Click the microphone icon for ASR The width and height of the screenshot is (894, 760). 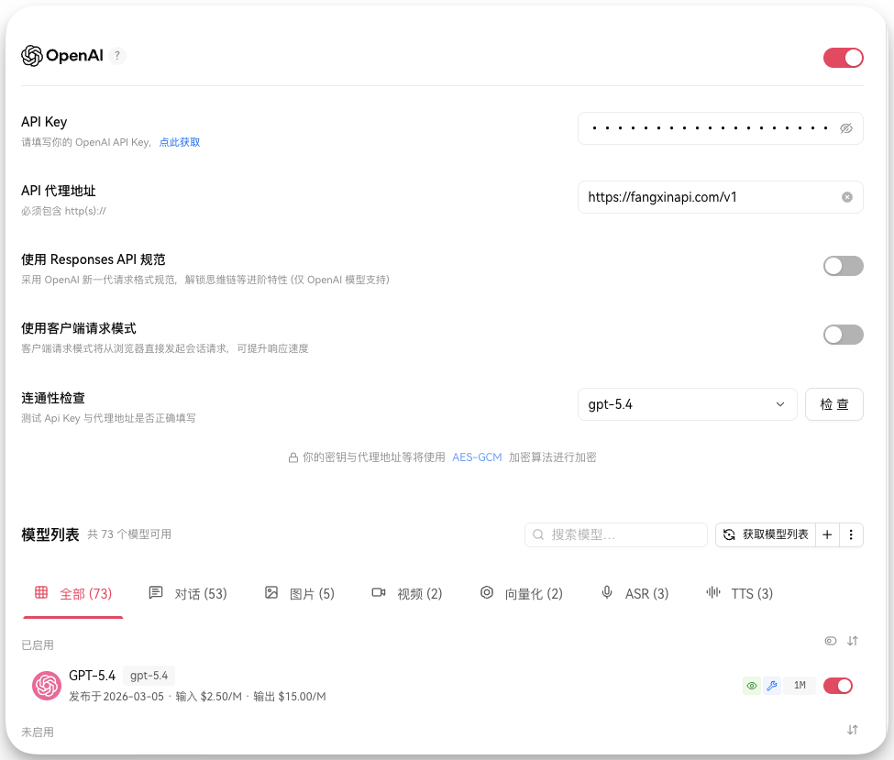click(x=607, y=593)
